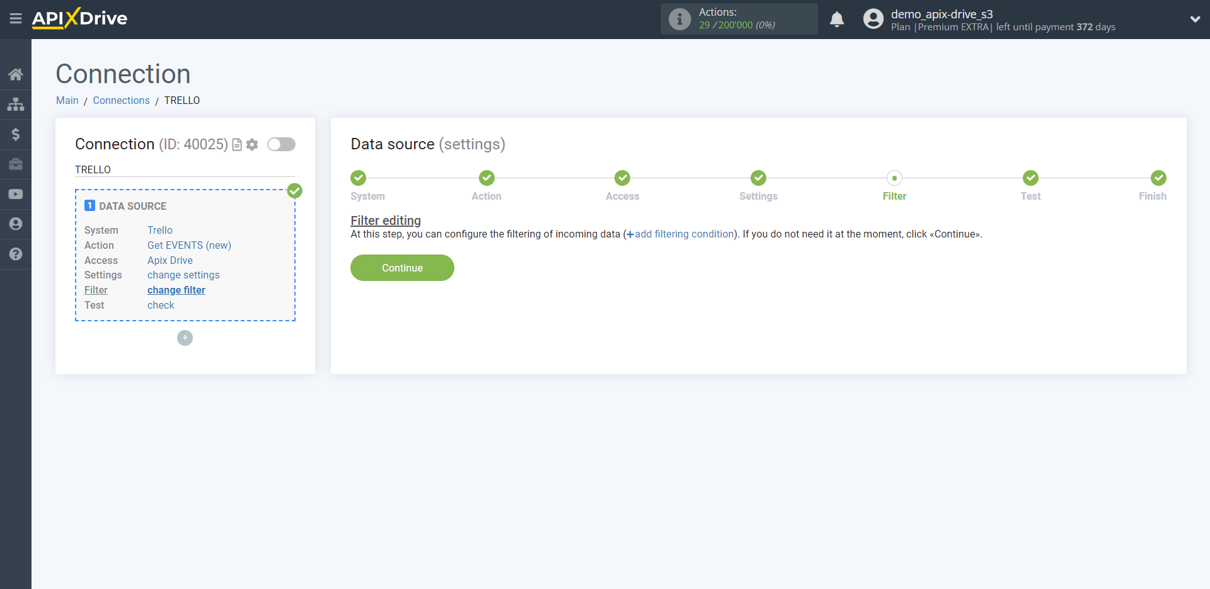1210x589 pixels.
Task: Open the connection notes document icon
Action: click(x=237, y=145)
